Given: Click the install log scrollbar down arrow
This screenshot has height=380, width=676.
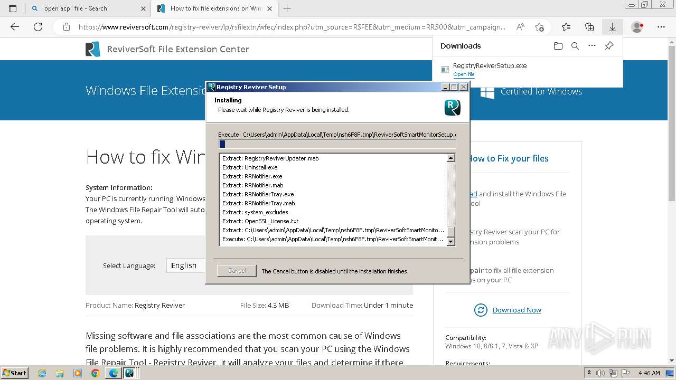Looking at the screenshot, I should point(450,242).
